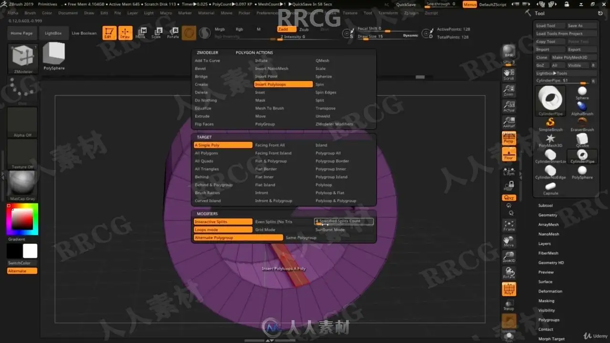Image resolution: width=610 pixels, height=343 pixels.
Task: Toggle Live Boolean
Action: click(84, 33)
